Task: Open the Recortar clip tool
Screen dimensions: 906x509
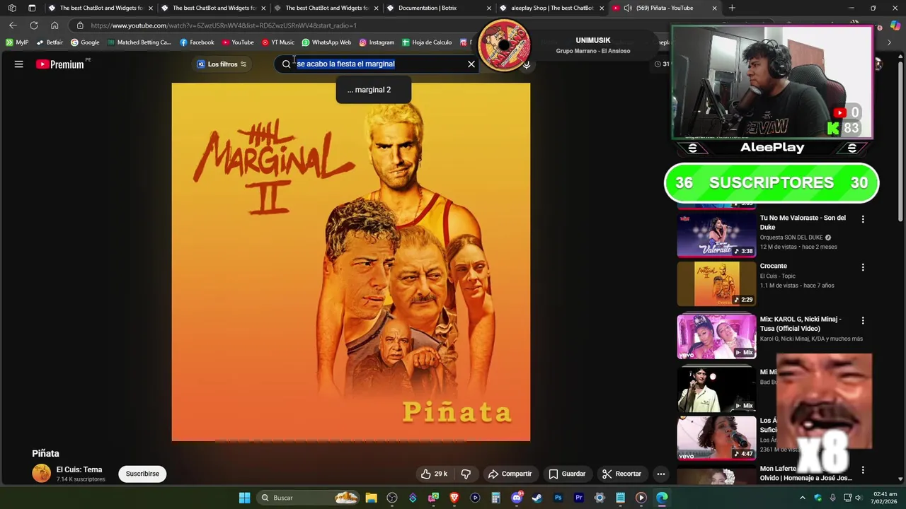Action: pyautogui.click(x=621, y=474)
